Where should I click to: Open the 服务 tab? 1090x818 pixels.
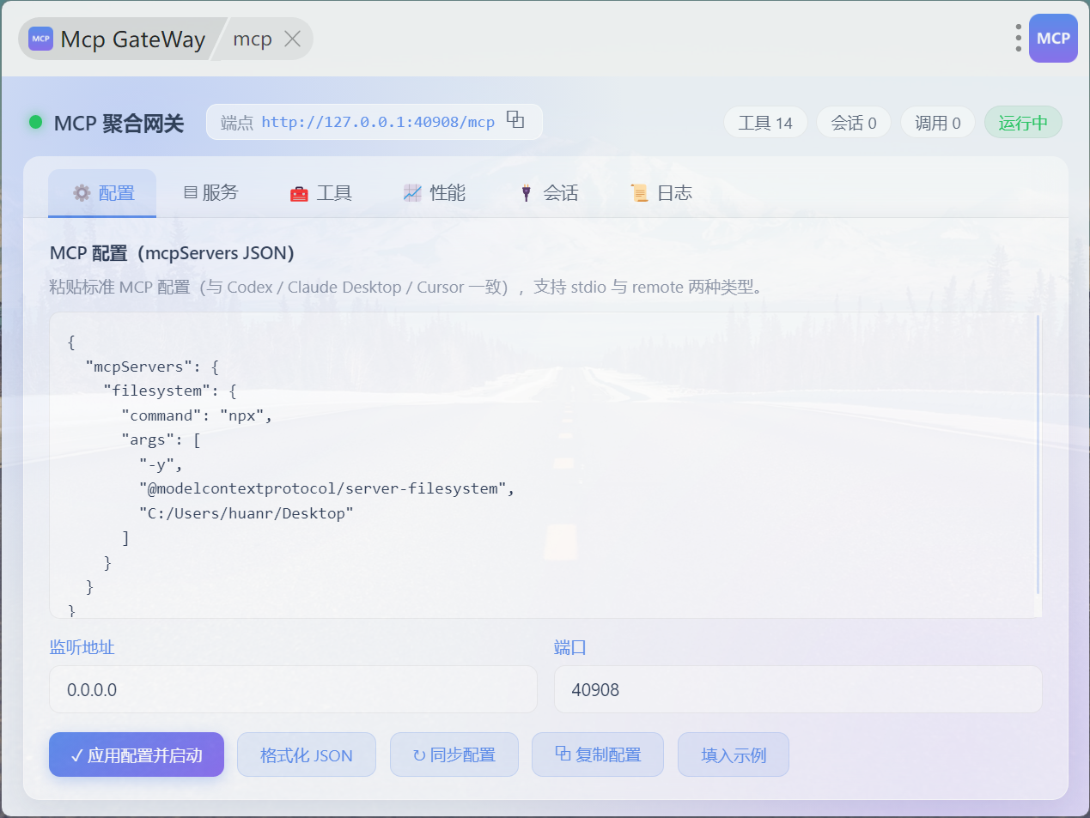tap(210, 193)
